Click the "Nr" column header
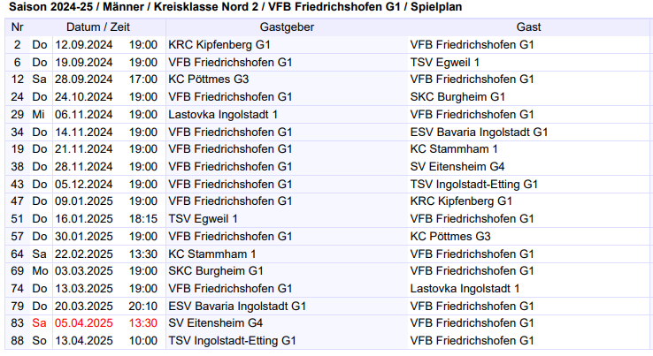 pyautogui.click(x=17, y=27)
